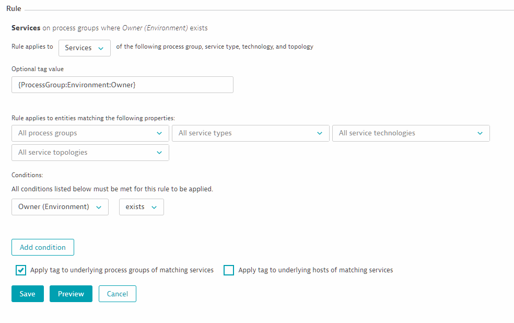Focus the Optional tag value input field
The width and height of the screenshot is (514, 323).
122,85
